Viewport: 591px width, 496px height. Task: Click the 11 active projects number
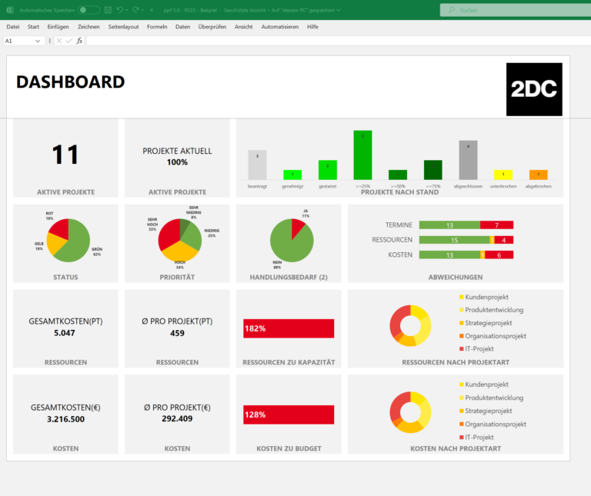[x=65, y=155]
